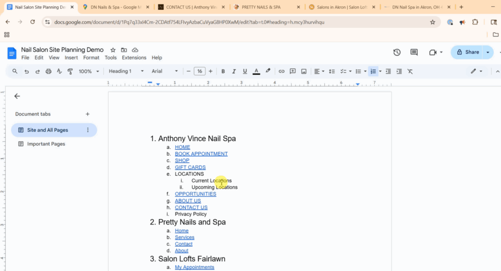
Task: Open the OPPORTUNITIES link
Action: (x=196, y=194)
